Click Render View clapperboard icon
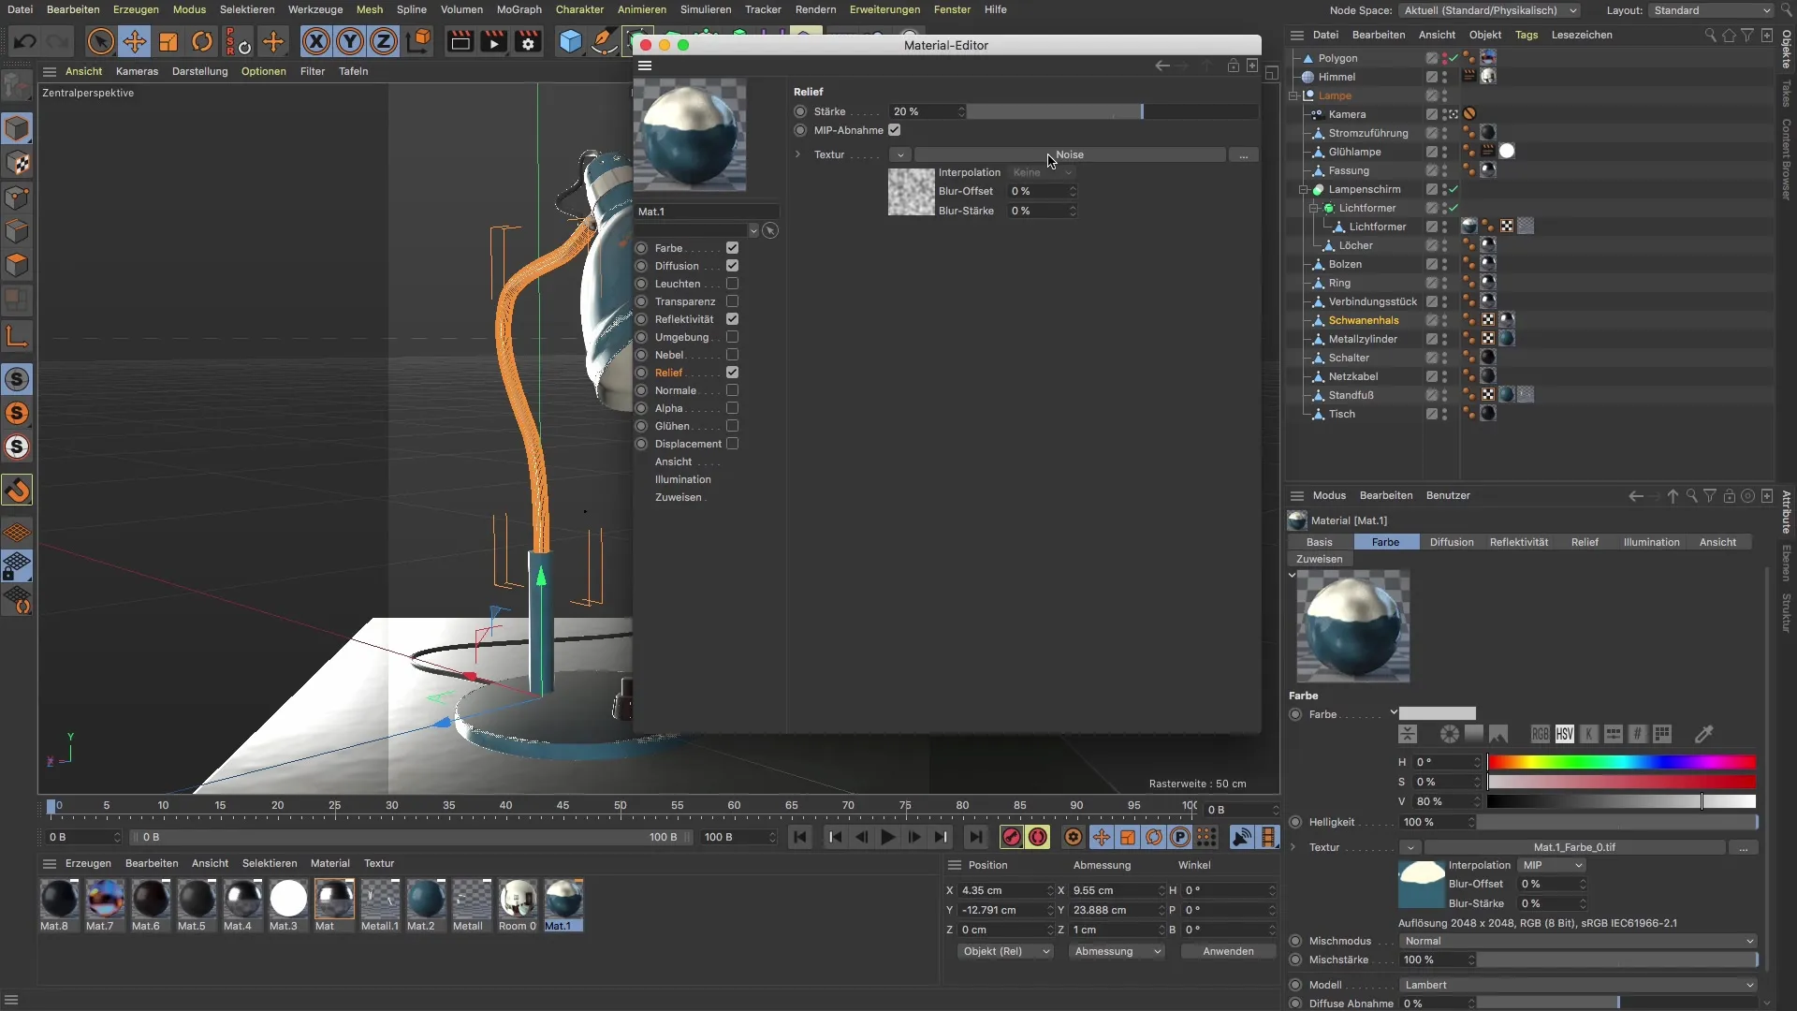 (x=460, y=41)
